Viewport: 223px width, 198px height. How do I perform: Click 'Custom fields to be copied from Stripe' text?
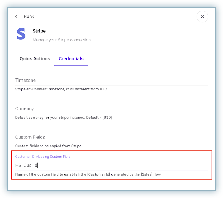49,146
